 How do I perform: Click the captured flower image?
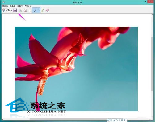point(76,69)
